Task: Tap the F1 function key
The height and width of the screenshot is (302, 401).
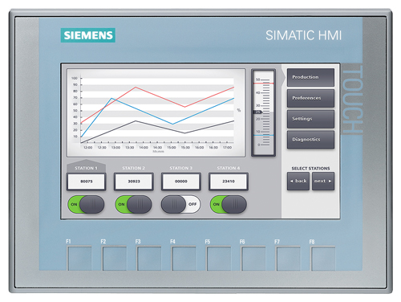Action: (79, 258)
